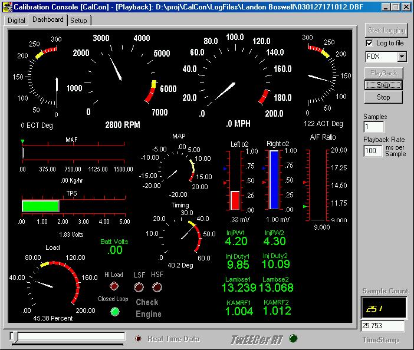The width and height of the screenshot is (414, 350).
Task: Toggle the Log to file checkbox
Action: 369,43
